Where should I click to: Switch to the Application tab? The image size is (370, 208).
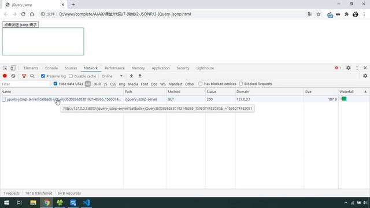[x=161, y=68]
